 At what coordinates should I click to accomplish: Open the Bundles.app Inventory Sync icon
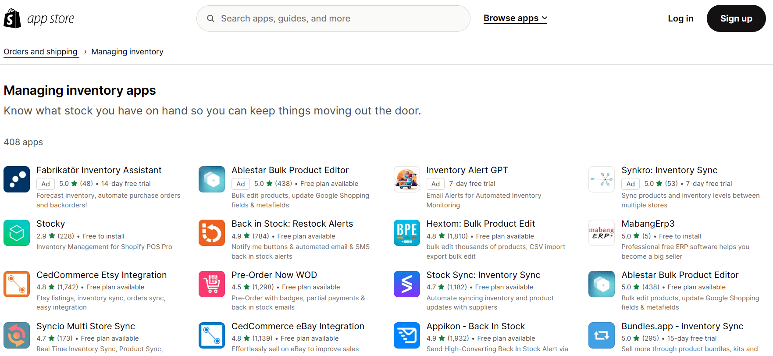click(x=601, y=335)
